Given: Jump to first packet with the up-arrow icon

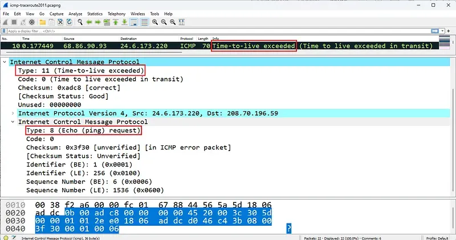Looking at the screenshot, I should pyautogui.click(x=116, y=22).
